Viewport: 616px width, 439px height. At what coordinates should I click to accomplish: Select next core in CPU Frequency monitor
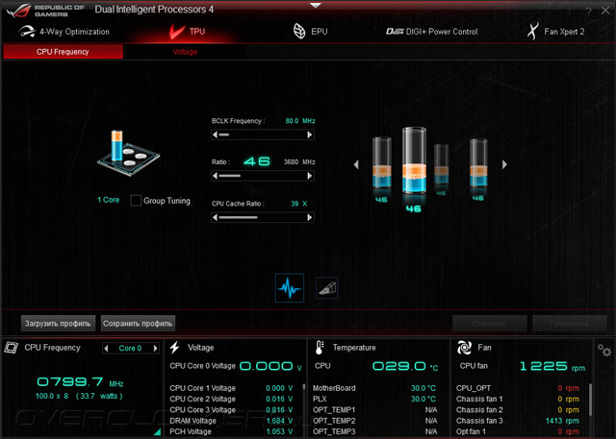156,348
